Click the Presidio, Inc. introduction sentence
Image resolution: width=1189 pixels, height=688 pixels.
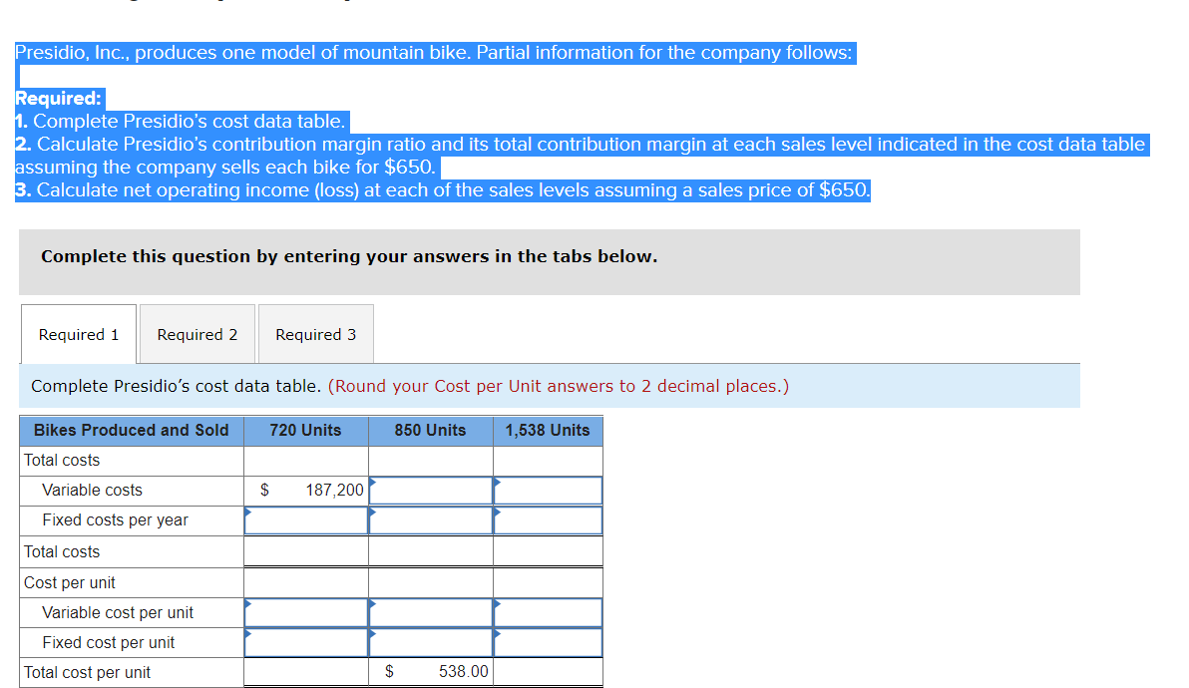(x=434, y=52)
